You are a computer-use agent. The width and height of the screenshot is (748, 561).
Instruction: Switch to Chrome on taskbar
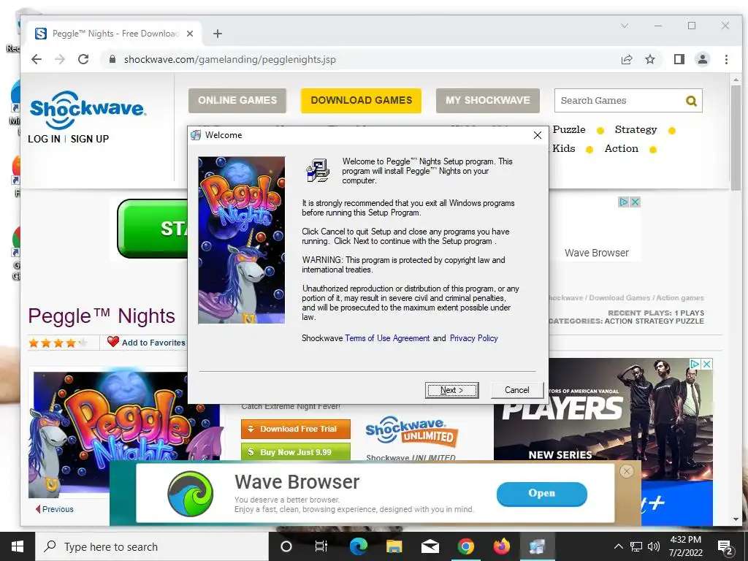(x=465, y=546)
